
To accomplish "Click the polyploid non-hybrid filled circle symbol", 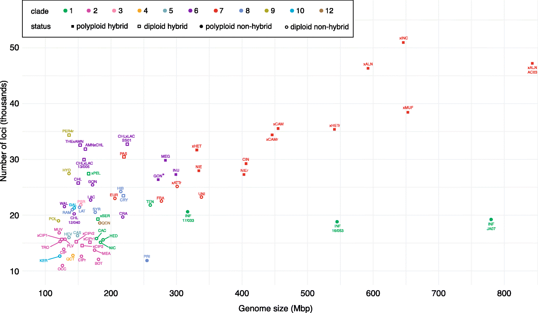I will point(201,27).
